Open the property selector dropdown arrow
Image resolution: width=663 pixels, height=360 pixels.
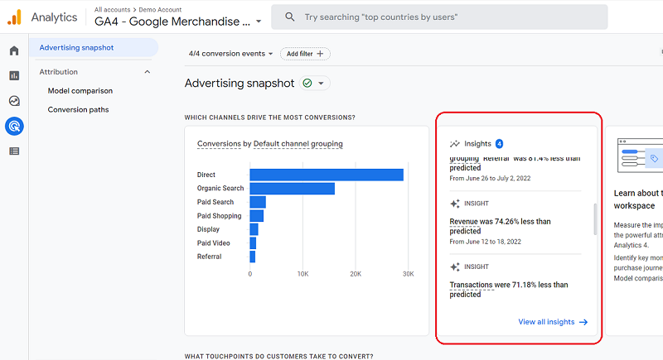point(259,22)
